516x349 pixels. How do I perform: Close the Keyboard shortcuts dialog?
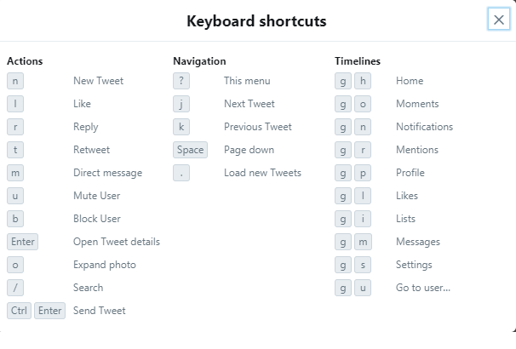pyautogui.click(x=499, y=20)
